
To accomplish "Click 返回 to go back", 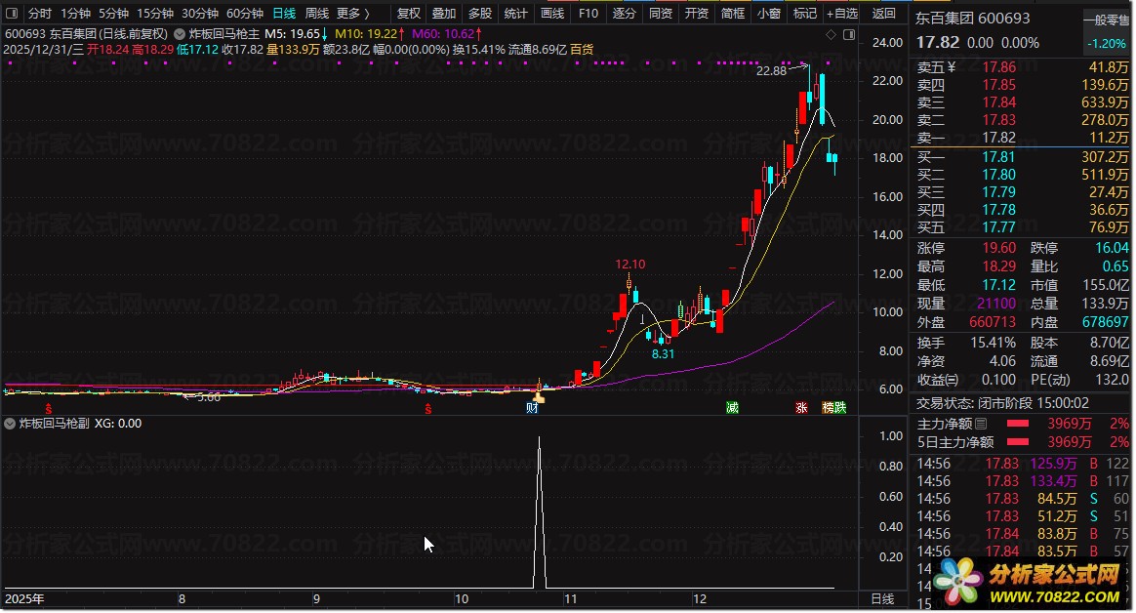I will pos(883,13).
